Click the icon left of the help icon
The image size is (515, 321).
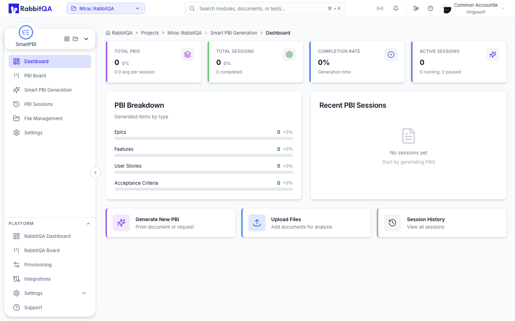click(416, 9)
